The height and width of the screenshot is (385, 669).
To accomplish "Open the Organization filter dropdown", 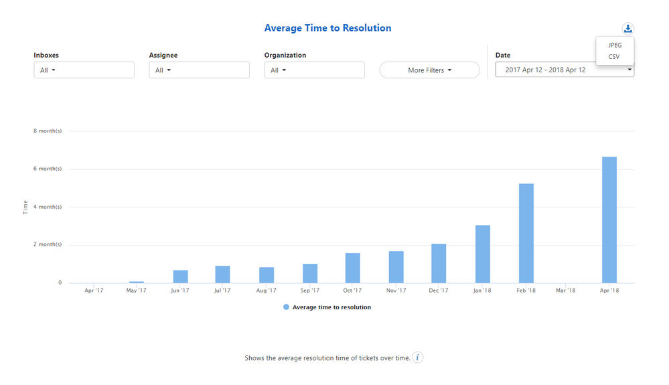I will 315,70.
